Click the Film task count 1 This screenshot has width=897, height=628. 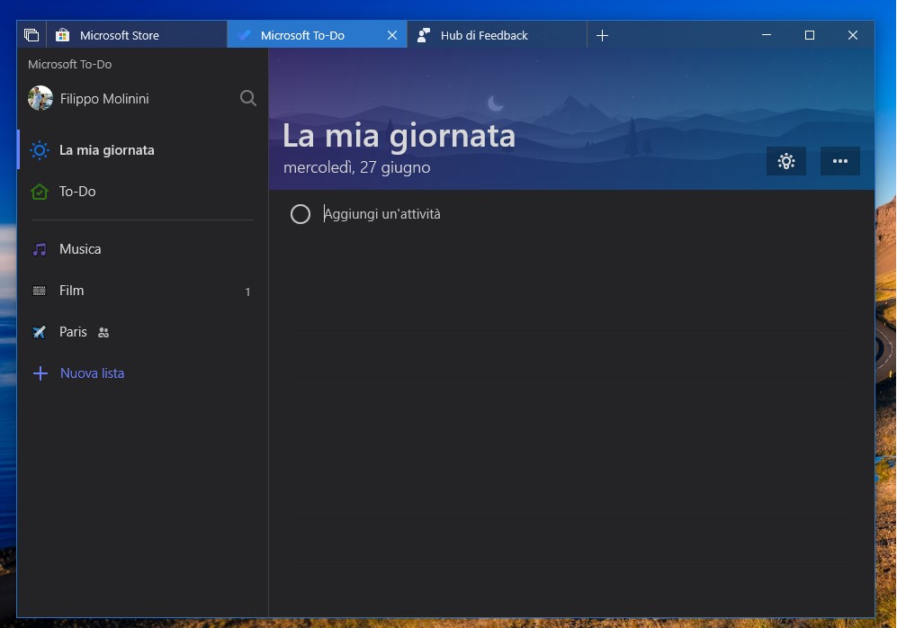tap(247, 292)
